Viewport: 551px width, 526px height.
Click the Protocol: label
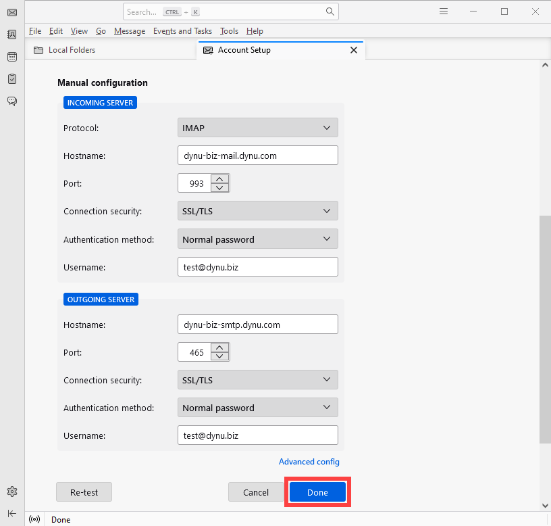pyautogui.click(x=81, y=128)
